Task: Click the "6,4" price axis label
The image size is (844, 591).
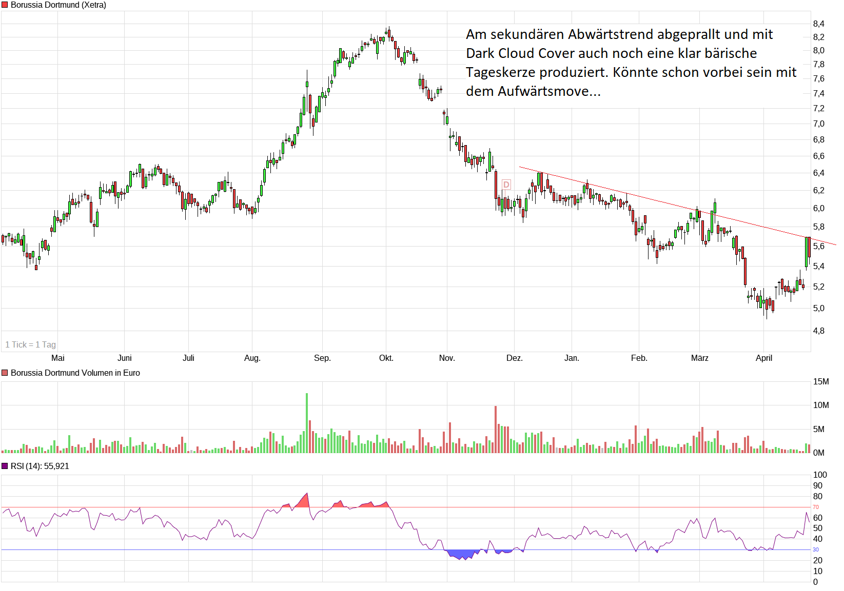Action: (x=819, y=173)
